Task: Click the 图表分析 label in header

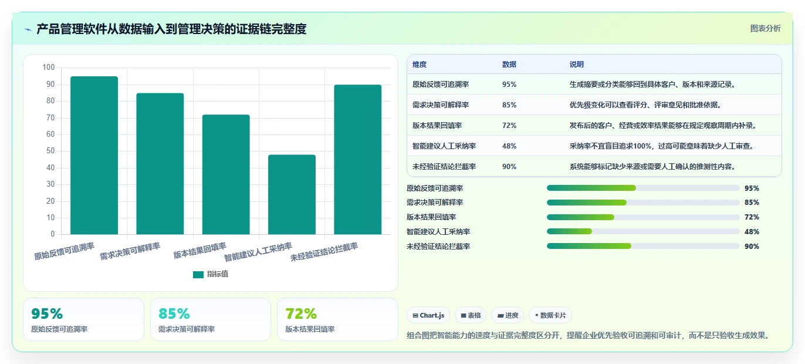Action: click(x=765, y=28)
